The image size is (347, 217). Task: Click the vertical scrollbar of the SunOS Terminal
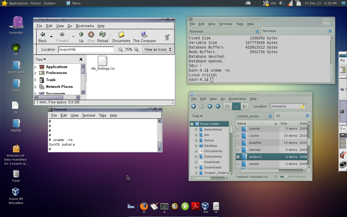click(159, 135)
